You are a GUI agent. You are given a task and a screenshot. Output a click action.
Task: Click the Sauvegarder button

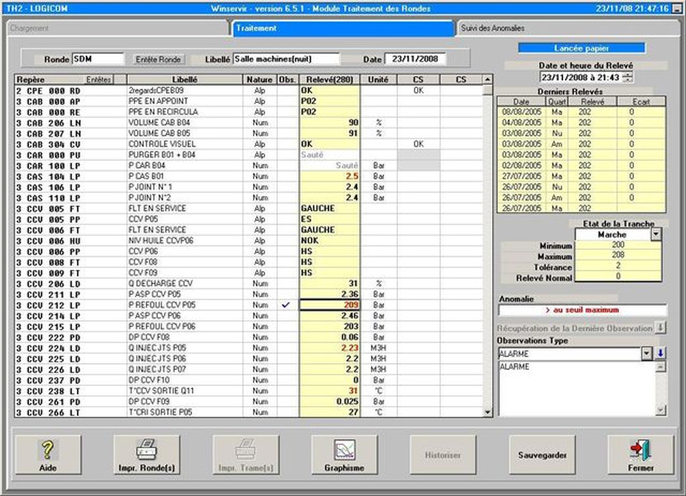click(x=542, y=455)
